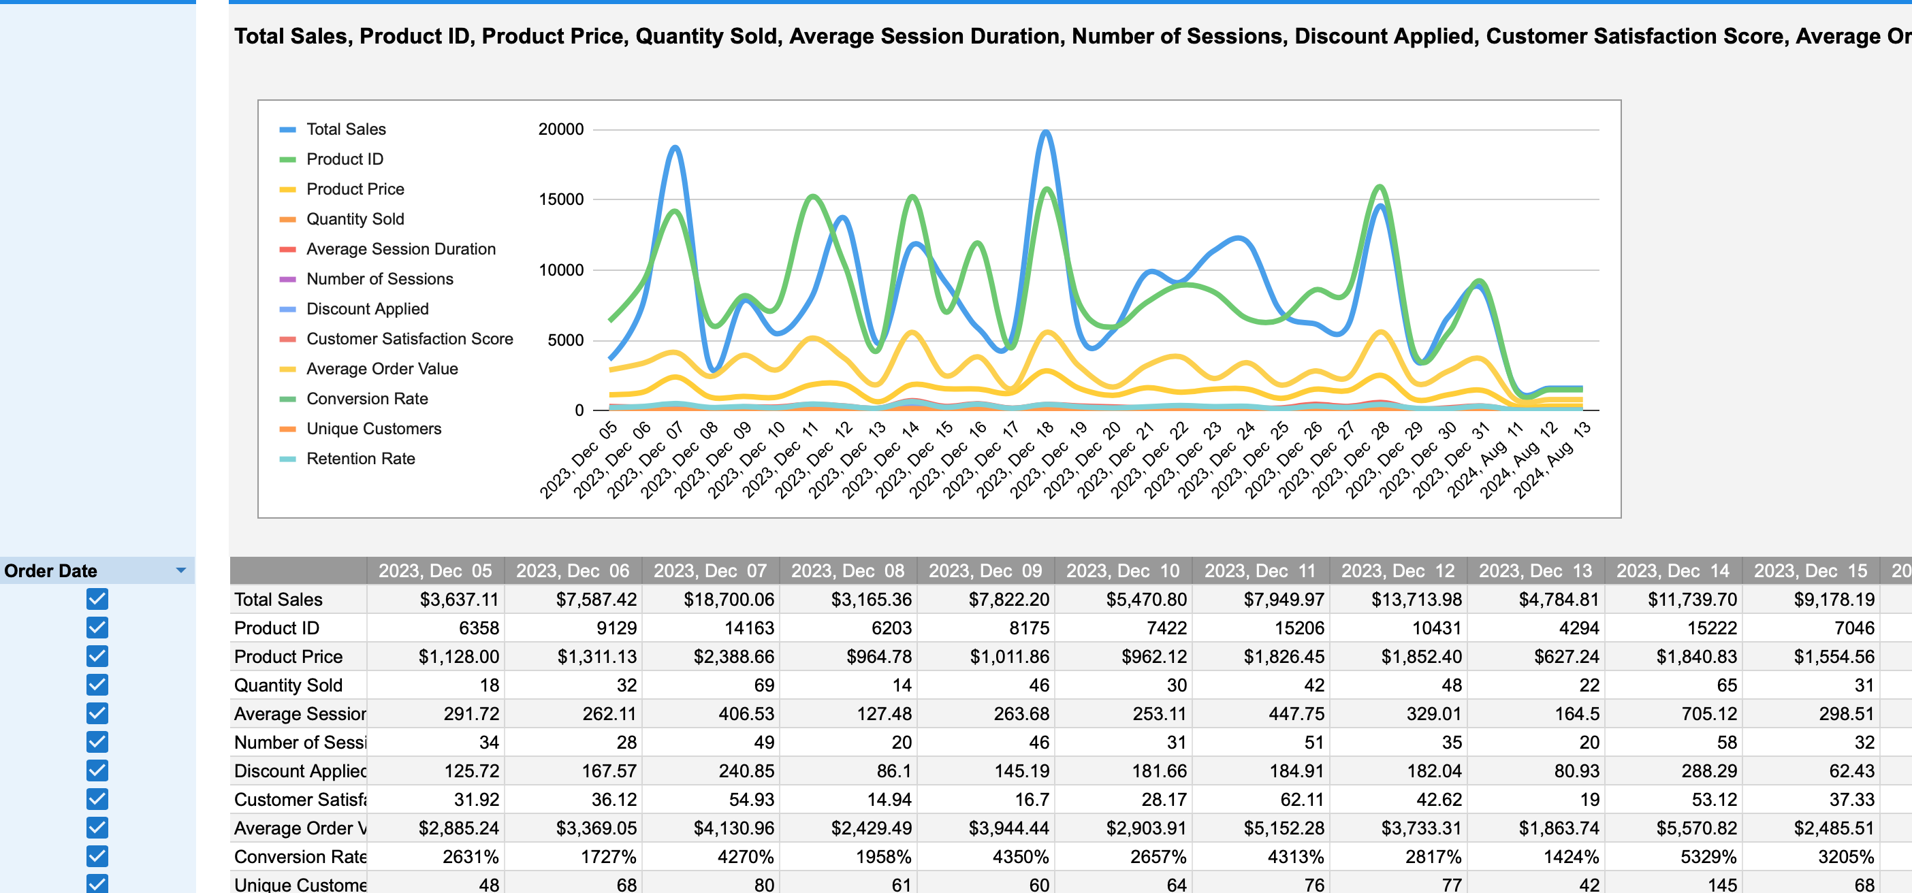
Task: Click the Discount Applied legend swatch
Action: 287,309
